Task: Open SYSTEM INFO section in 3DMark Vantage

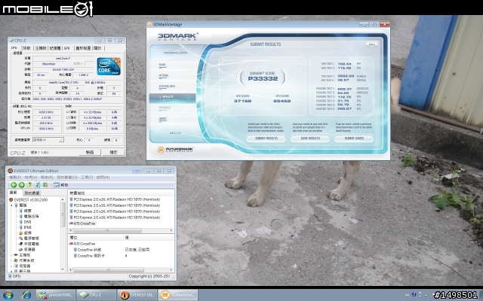Action: 167,87
